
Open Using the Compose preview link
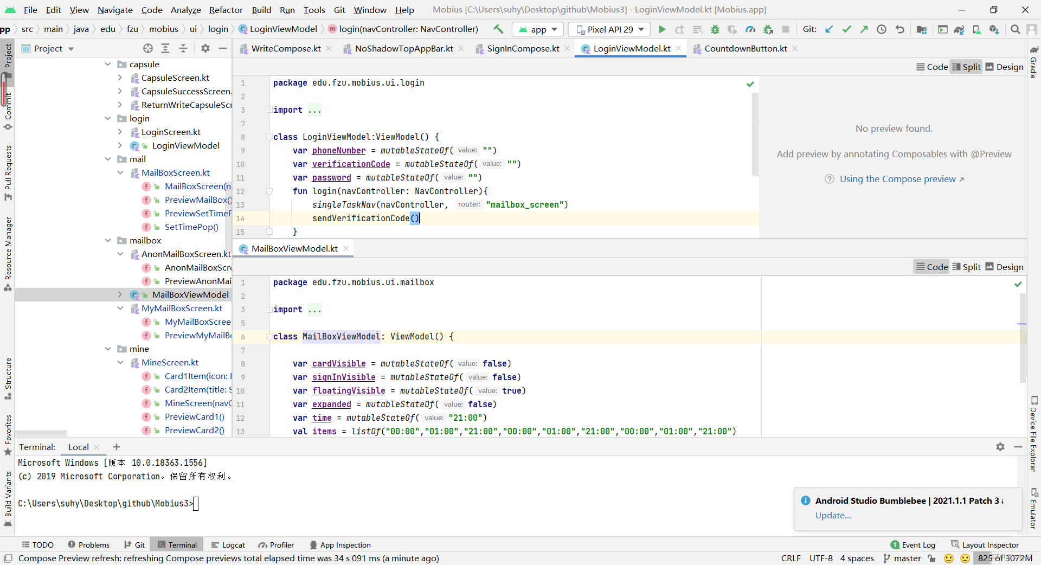[897, 179]
